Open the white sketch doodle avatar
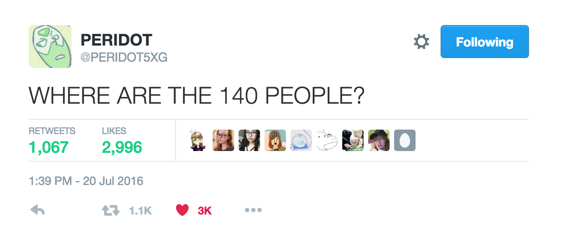 point(327,140)
